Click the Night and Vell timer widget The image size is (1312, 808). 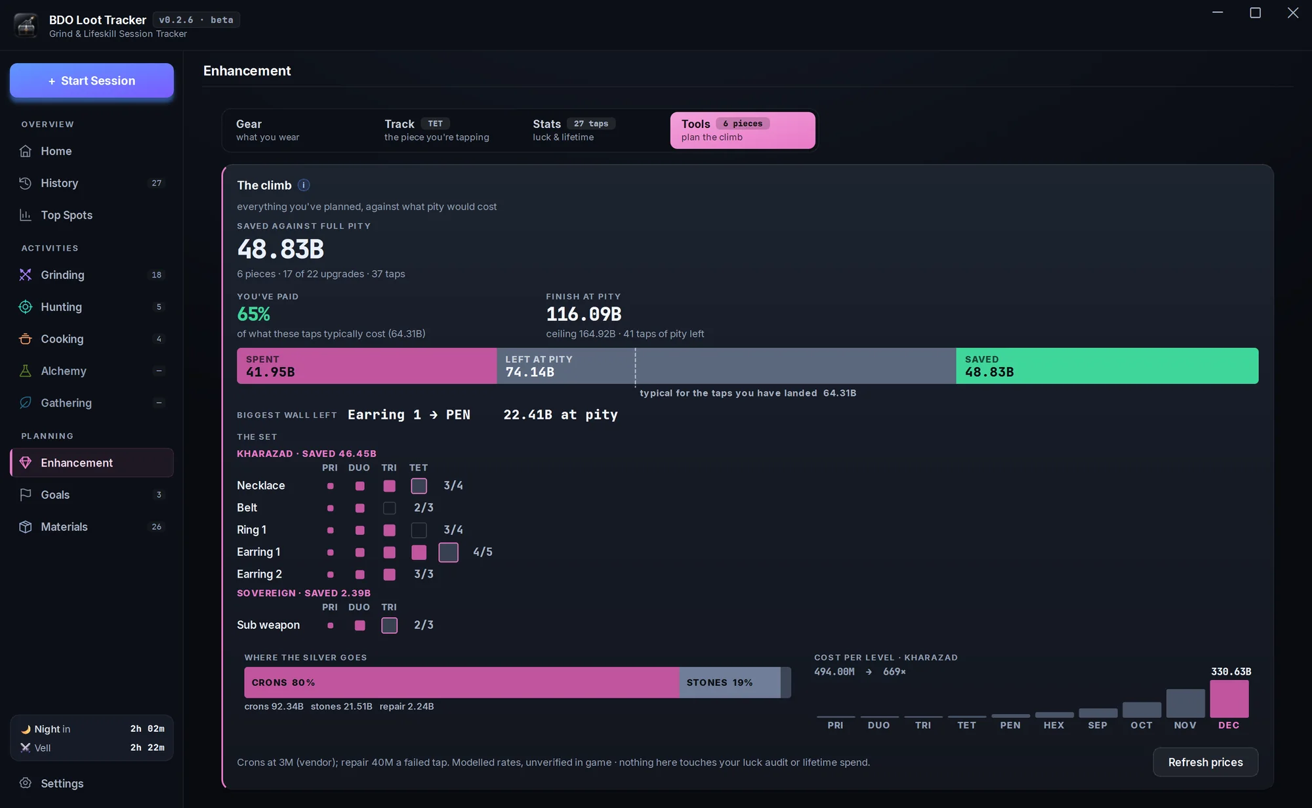[92, 738]
